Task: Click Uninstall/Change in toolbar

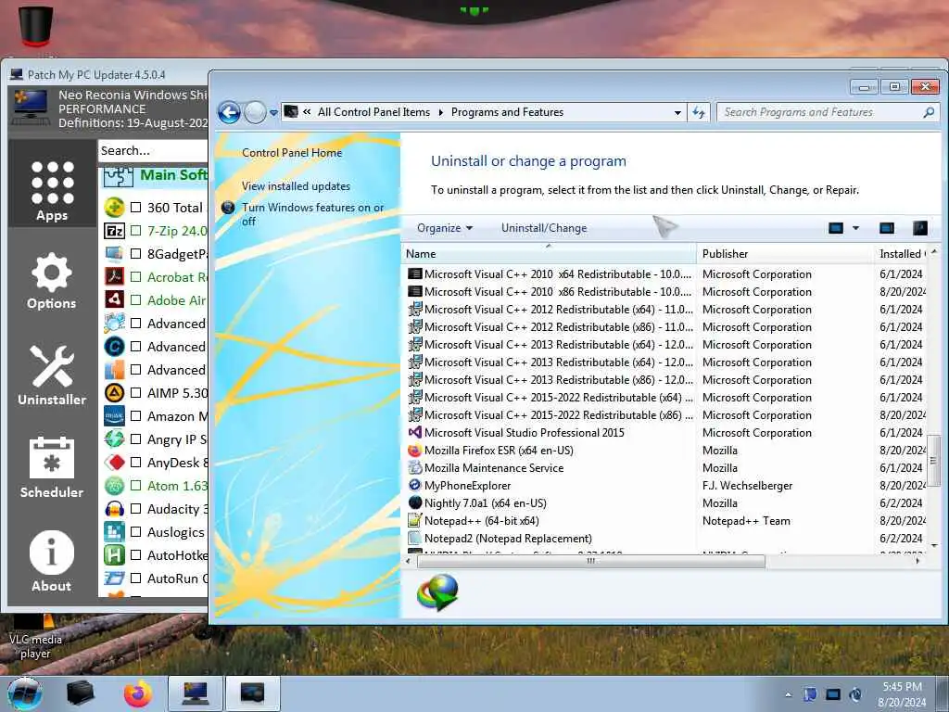Action: point(544,228)
